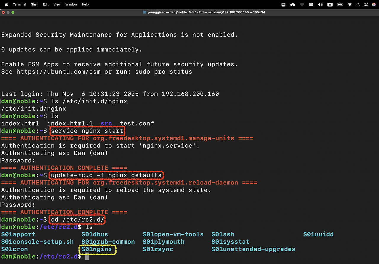Open the Sleep focus bed icon
This screenshot has width=379, height=264.
tap(311, 4)
